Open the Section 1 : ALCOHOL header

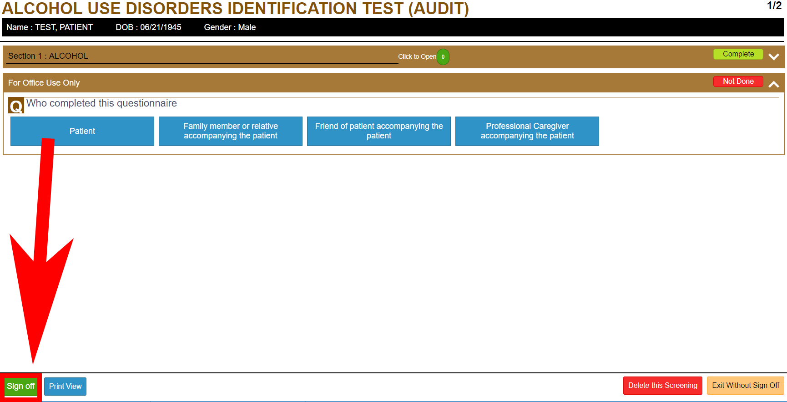tap(48, 56)
